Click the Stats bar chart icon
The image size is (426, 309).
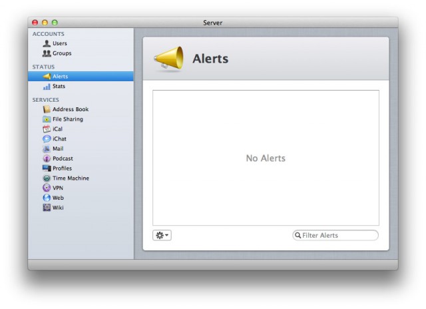point(47,87)
